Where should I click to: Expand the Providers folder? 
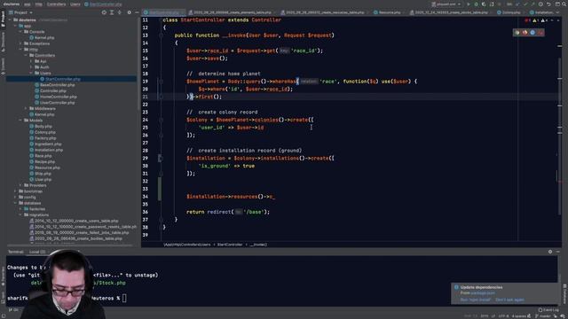(21, 185)
